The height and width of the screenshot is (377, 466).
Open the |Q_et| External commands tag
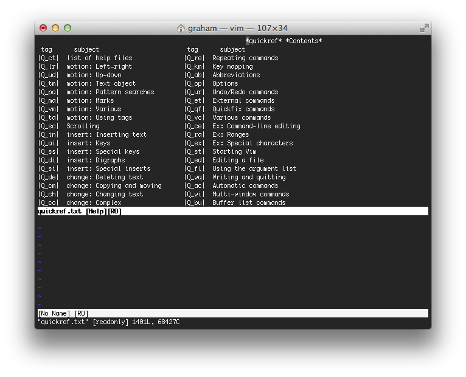(x=194, y=101)
